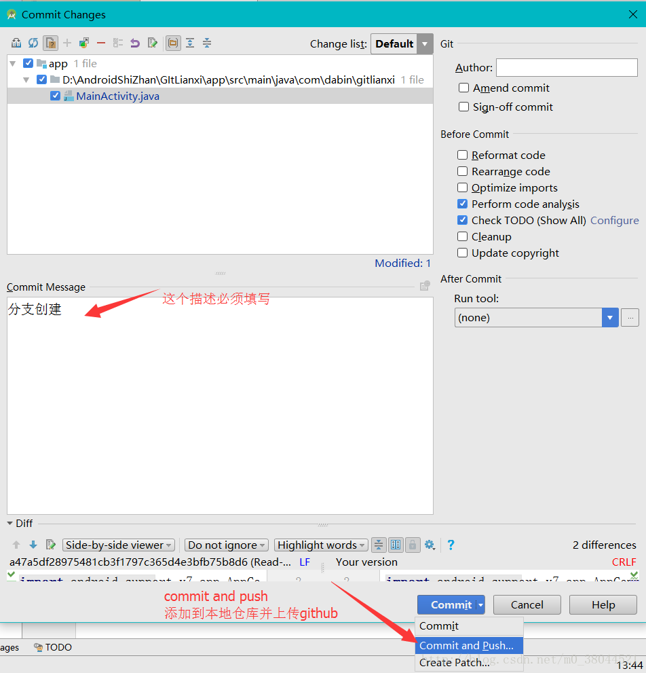646x673 pixels.
Task: Enable the Amend commit checkbox
Action: pos(463,88)
